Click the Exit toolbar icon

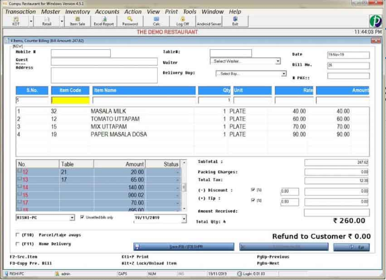coord(235,21)
